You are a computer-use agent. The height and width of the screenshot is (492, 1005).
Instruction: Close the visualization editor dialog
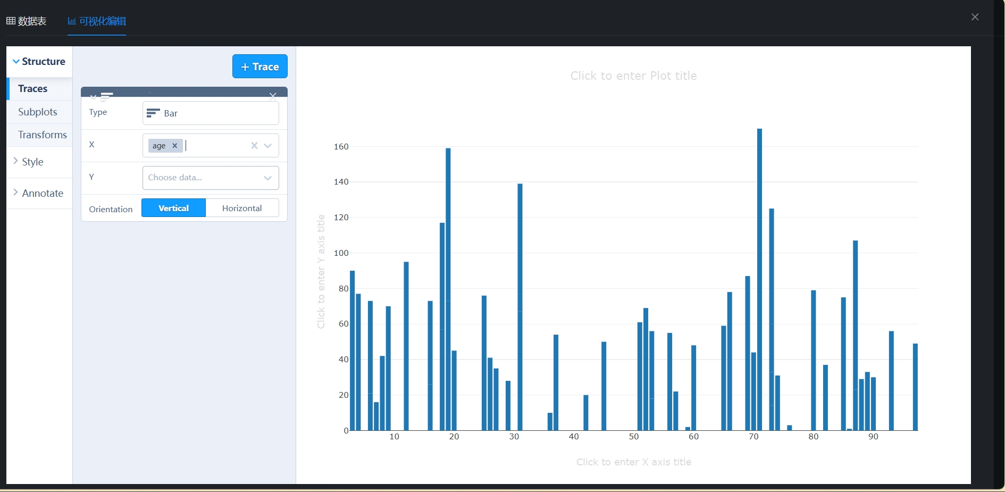[975, 17]
